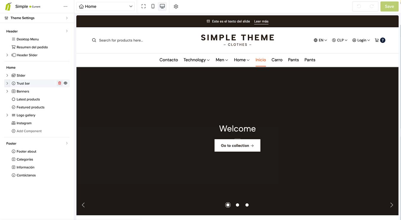
Task: Select the first carousel dot indicator
Action: [x=228, y=205]
